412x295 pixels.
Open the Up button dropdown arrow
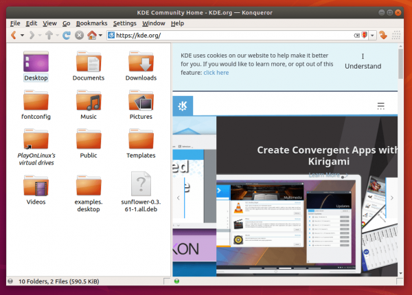point(57,35)
